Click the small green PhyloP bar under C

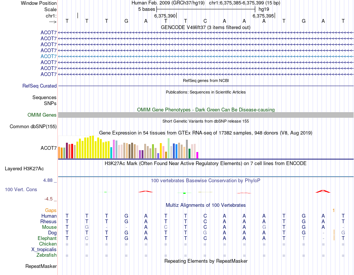click(205, 192)
